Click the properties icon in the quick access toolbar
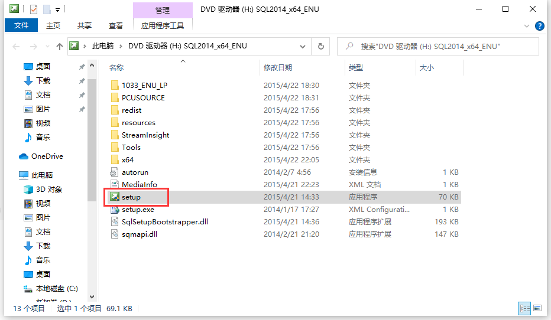 pos(34,9)
